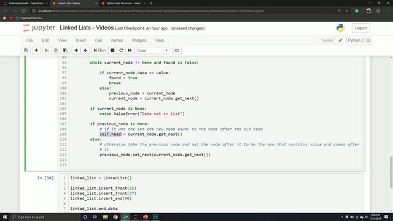393x221 pixels.
Task: Open the Cell menu
Action: pos(98,41)
